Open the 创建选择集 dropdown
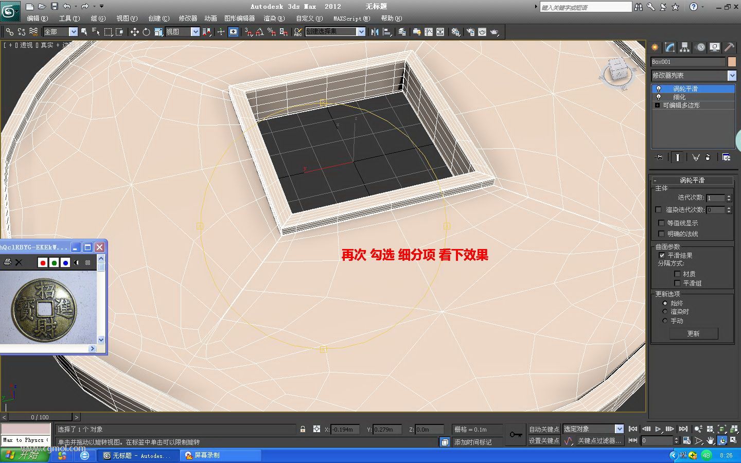 (336, 32)
